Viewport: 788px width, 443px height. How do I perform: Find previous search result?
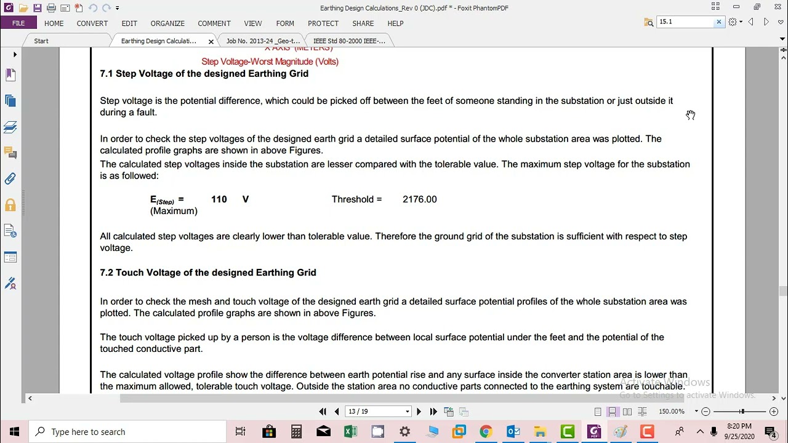tap(750, 22)
